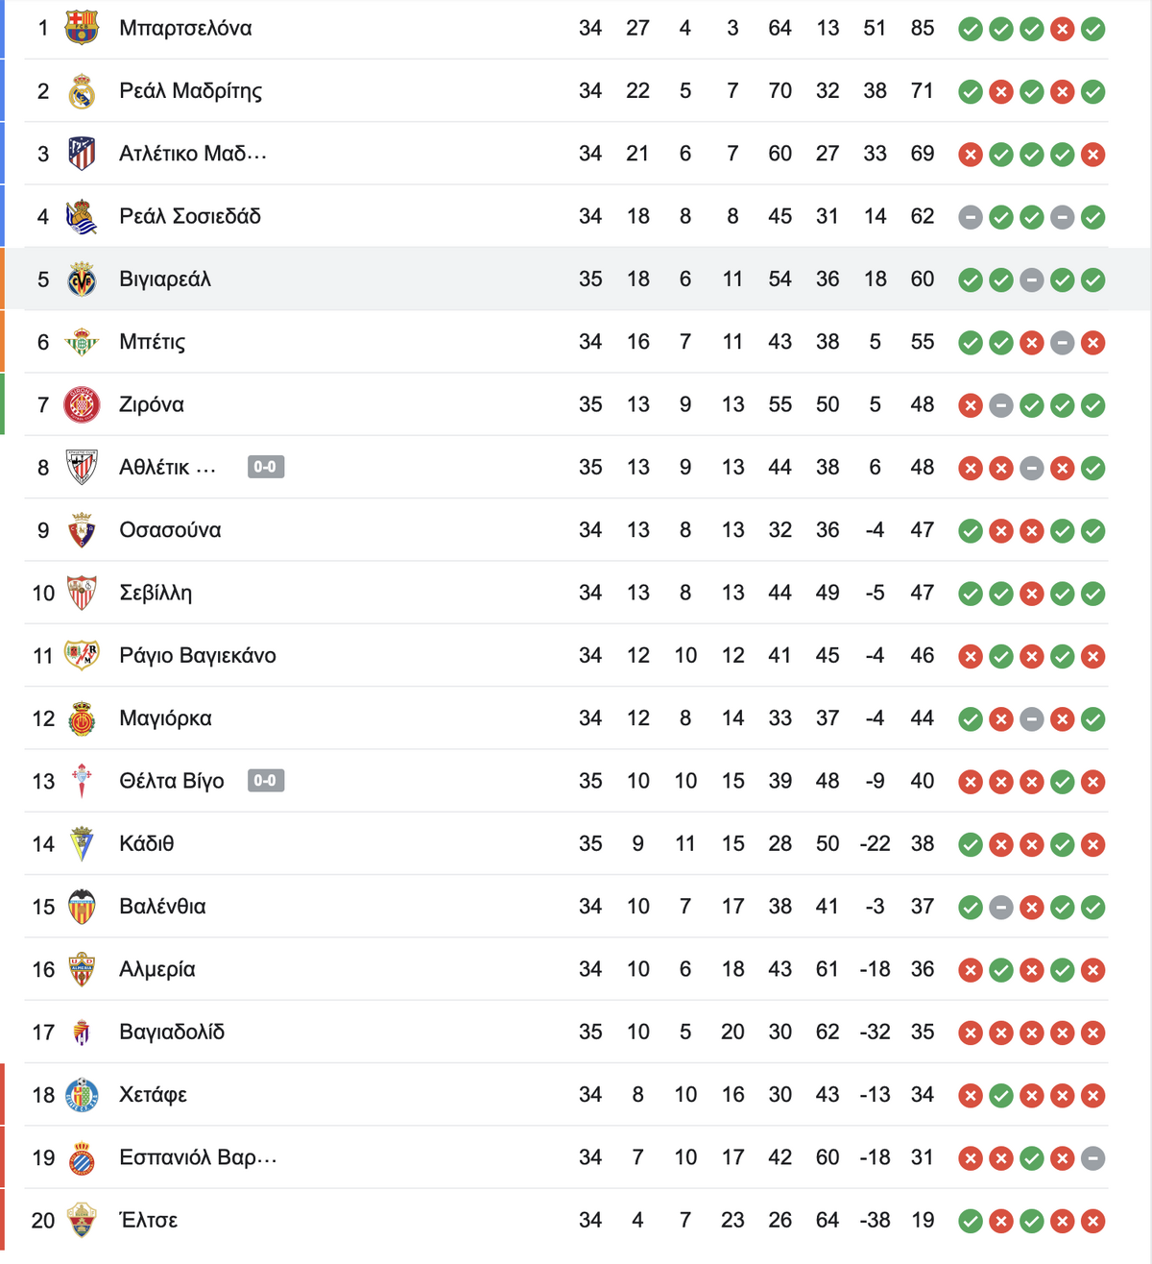Click the Atlético Madrid club crest

[82, 154]
